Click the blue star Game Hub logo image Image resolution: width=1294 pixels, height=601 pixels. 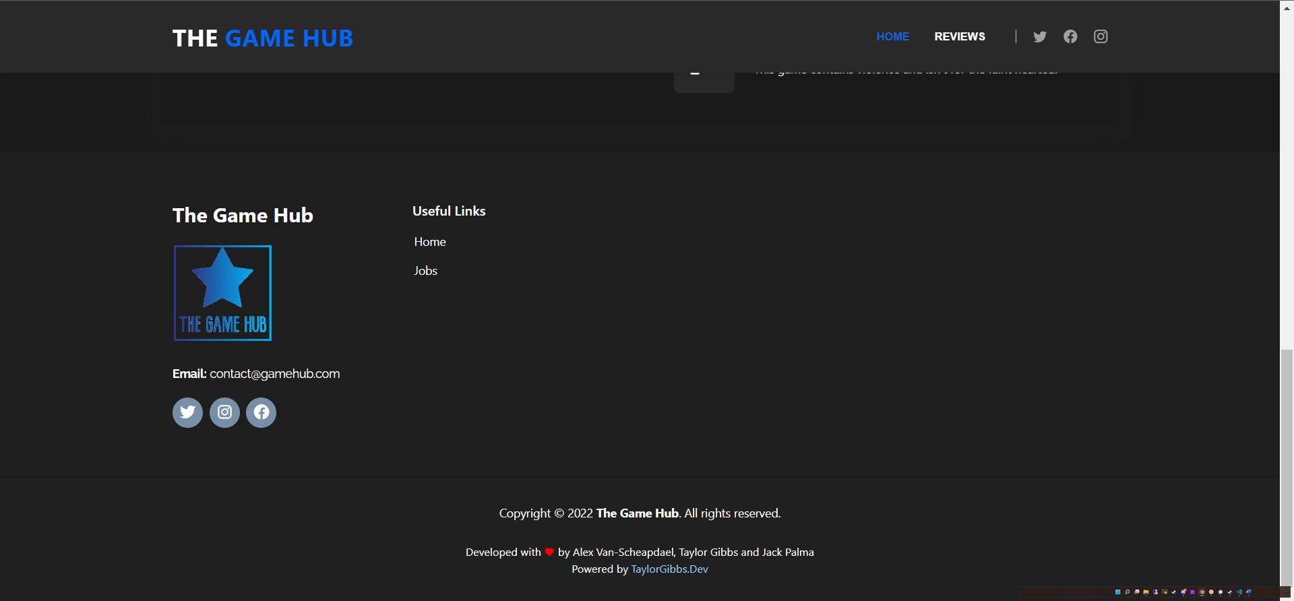tap(222, 293)
